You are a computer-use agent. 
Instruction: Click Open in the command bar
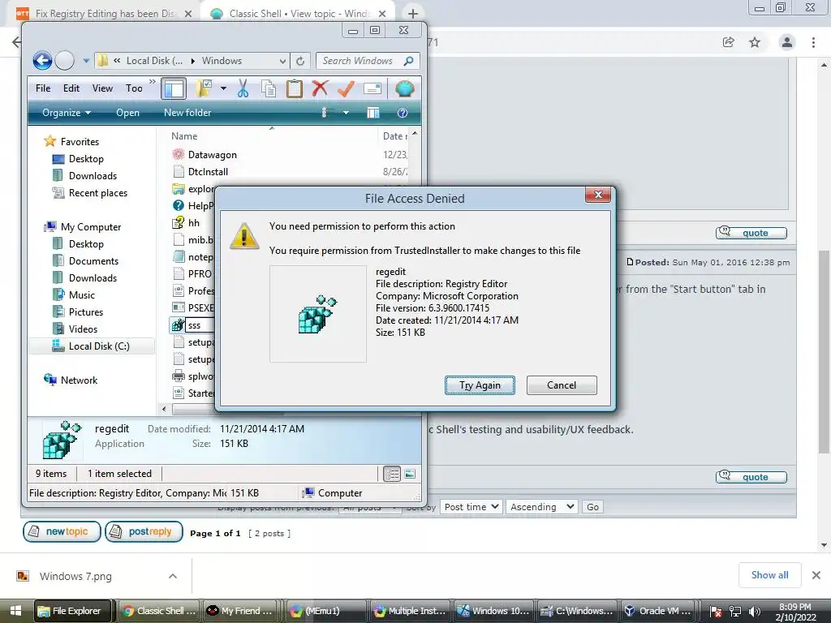pyautogui.click(x=127, y=113)
